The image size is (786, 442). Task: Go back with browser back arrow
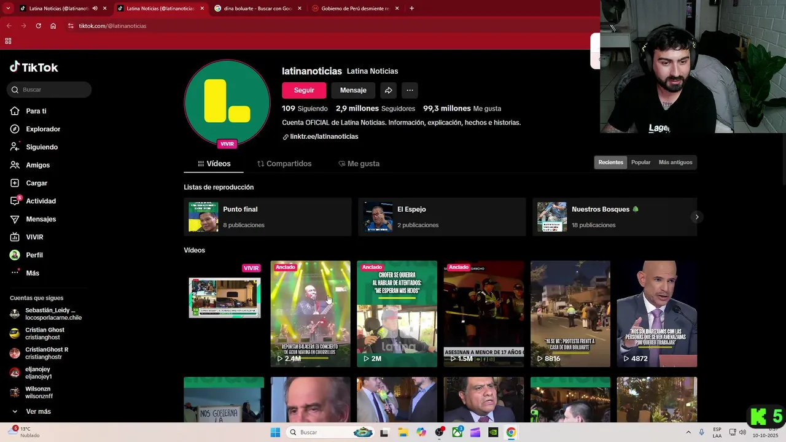point(9,26)
